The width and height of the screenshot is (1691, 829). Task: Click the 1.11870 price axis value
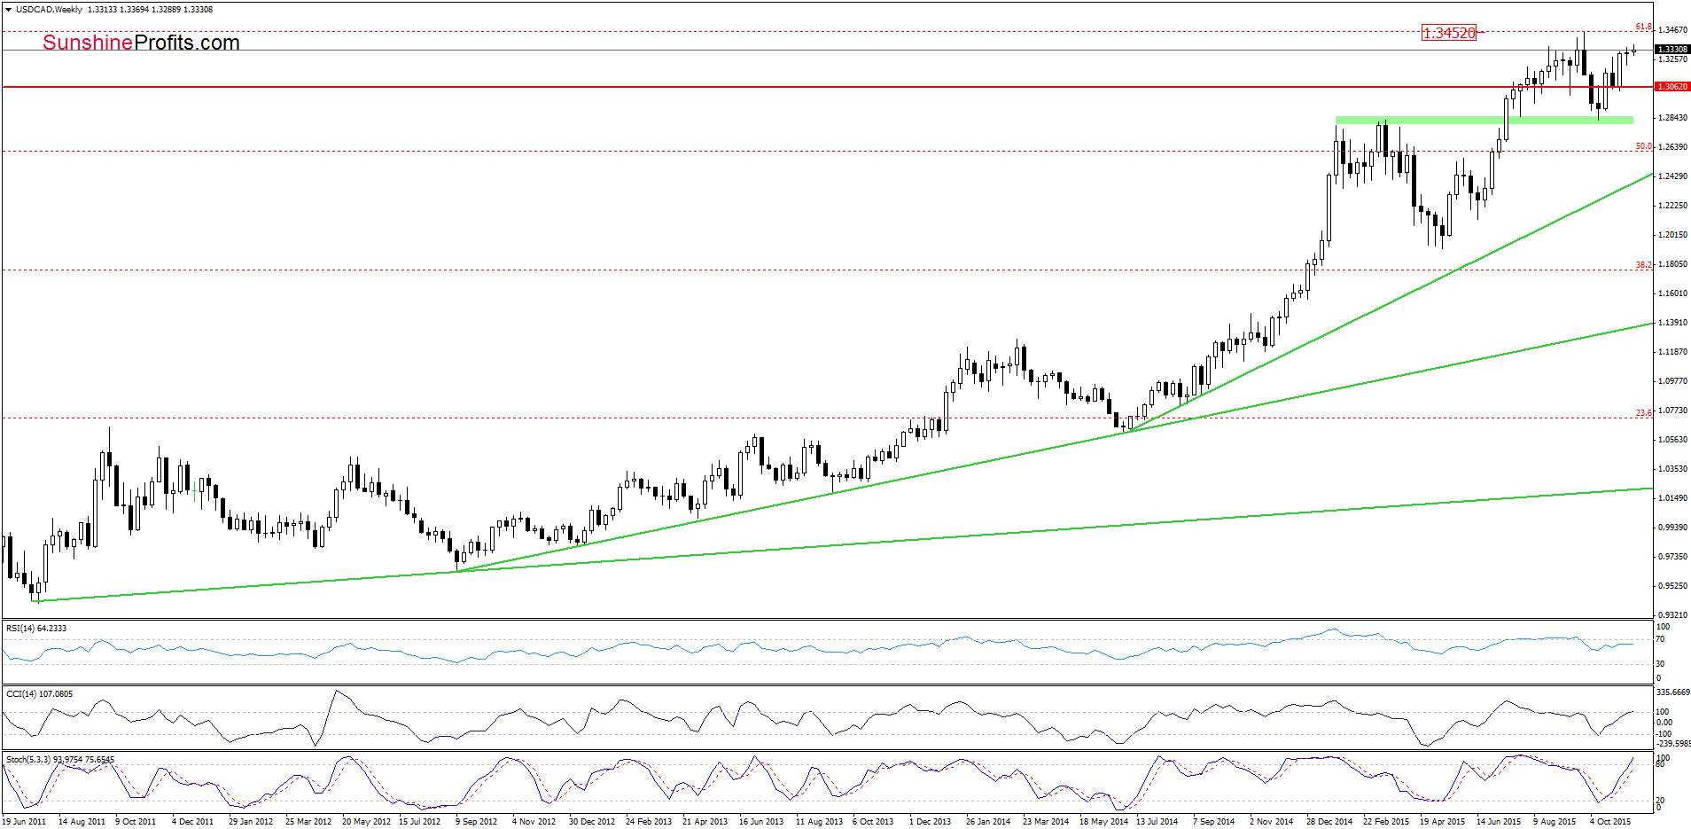pos(1673,352)
